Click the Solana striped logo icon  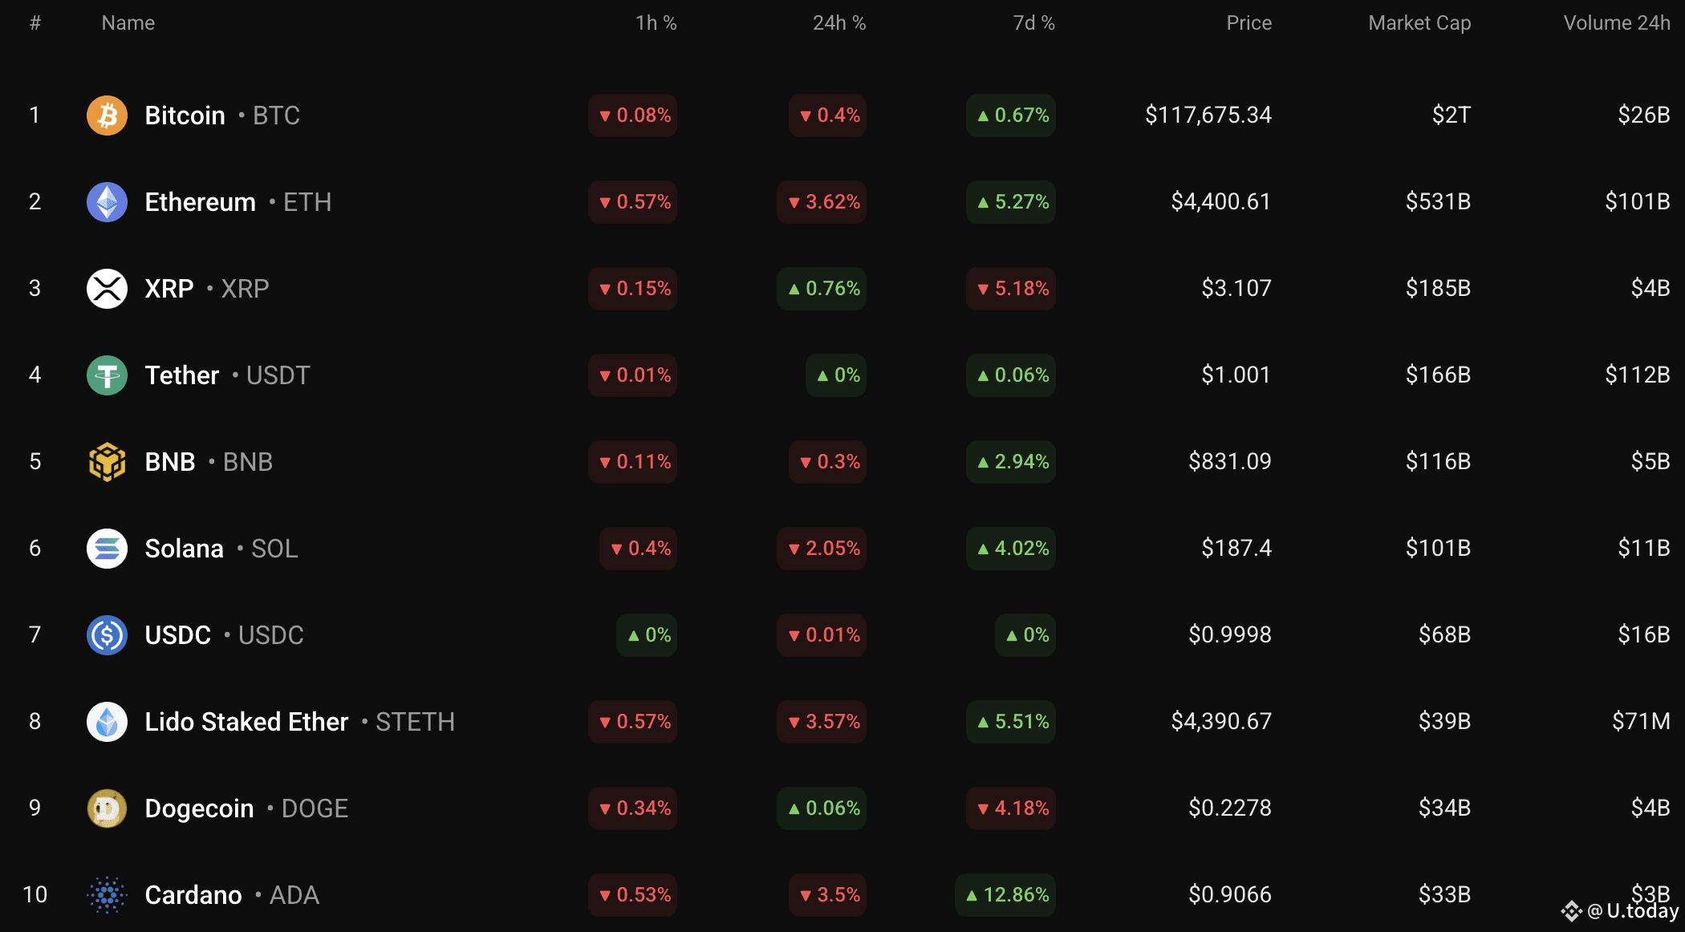pyautogui.click(x=107, y=549)
